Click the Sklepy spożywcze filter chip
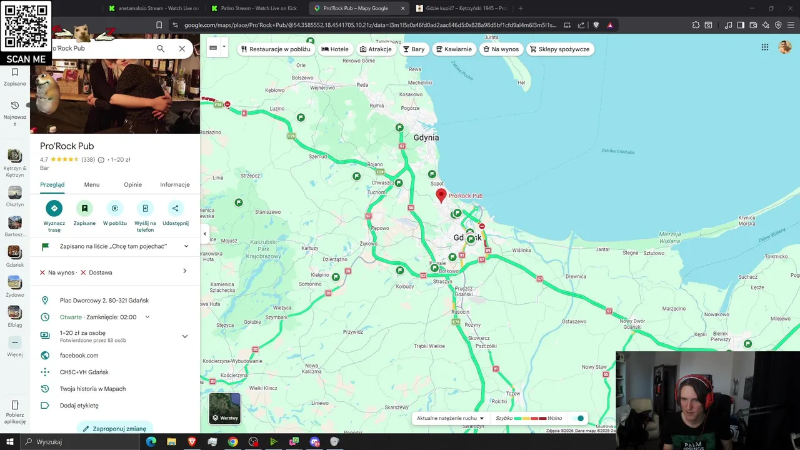The image size is (800, 450). pos(560,49)
